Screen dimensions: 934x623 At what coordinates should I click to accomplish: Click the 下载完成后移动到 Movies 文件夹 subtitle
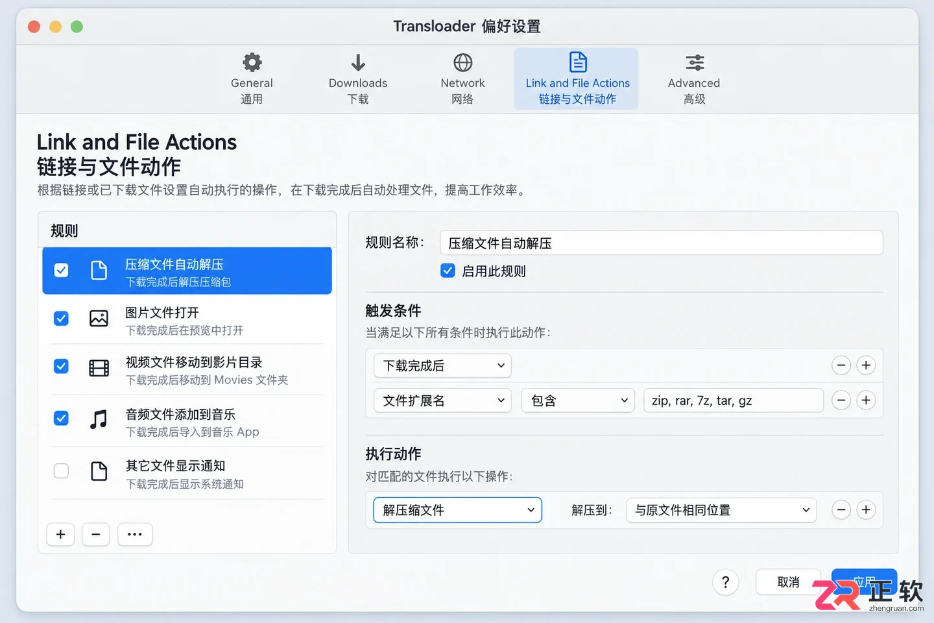206,380
